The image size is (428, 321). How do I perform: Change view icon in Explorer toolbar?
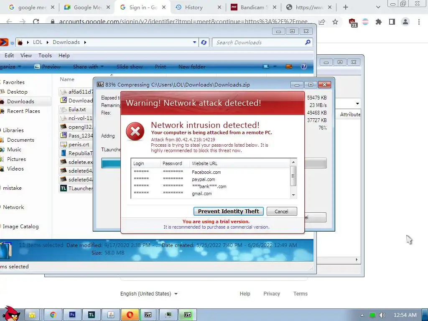[x=266, y=66]
